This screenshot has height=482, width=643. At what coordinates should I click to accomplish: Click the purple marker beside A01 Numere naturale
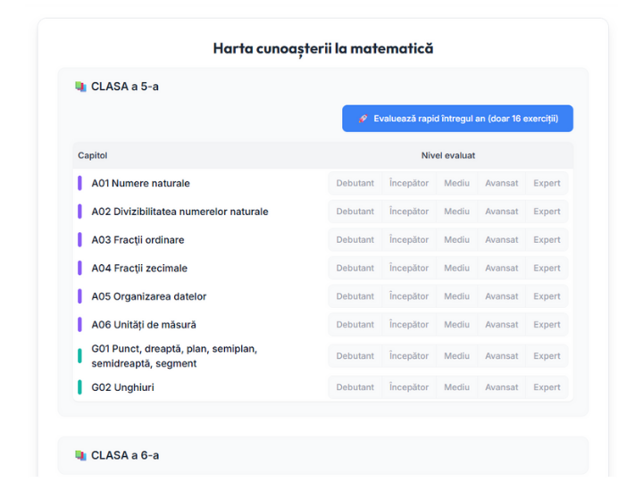click(80, 183)
